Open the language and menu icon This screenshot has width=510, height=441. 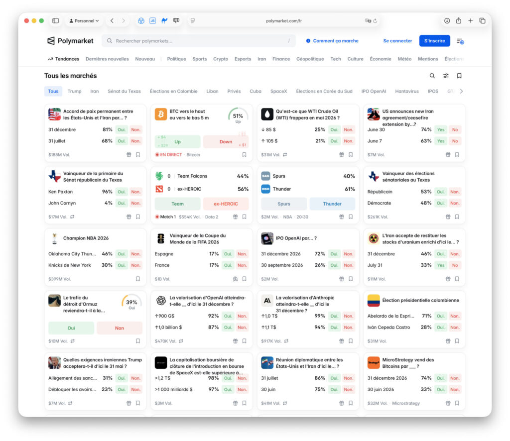click(460, 41)
